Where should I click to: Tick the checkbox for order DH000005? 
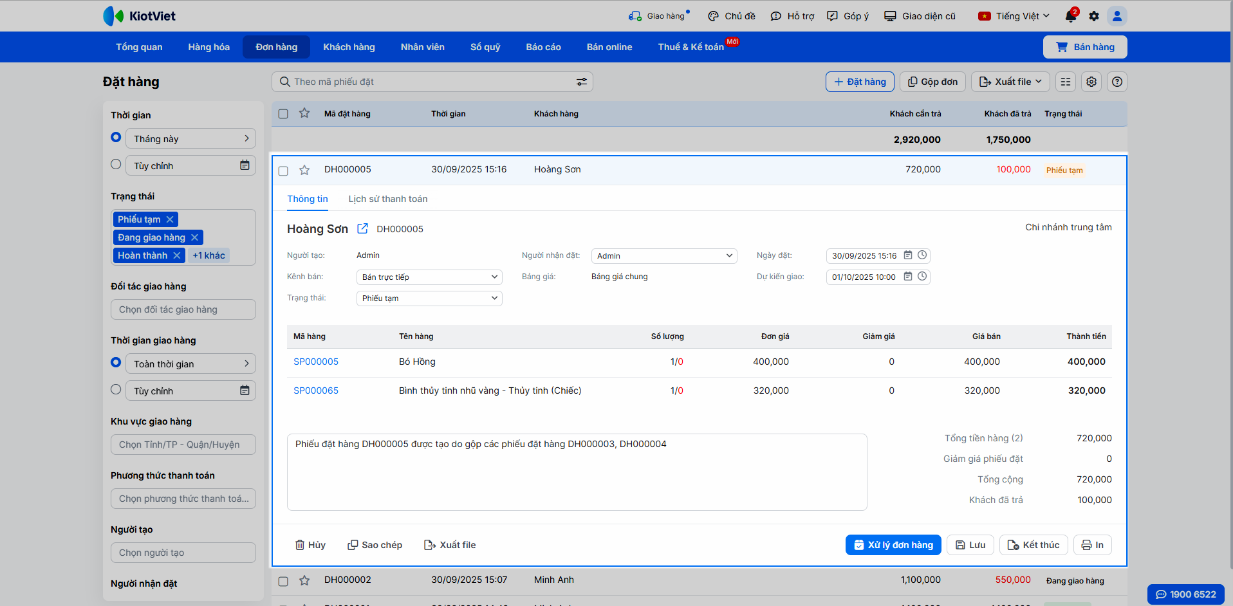[x=283, y=170]
